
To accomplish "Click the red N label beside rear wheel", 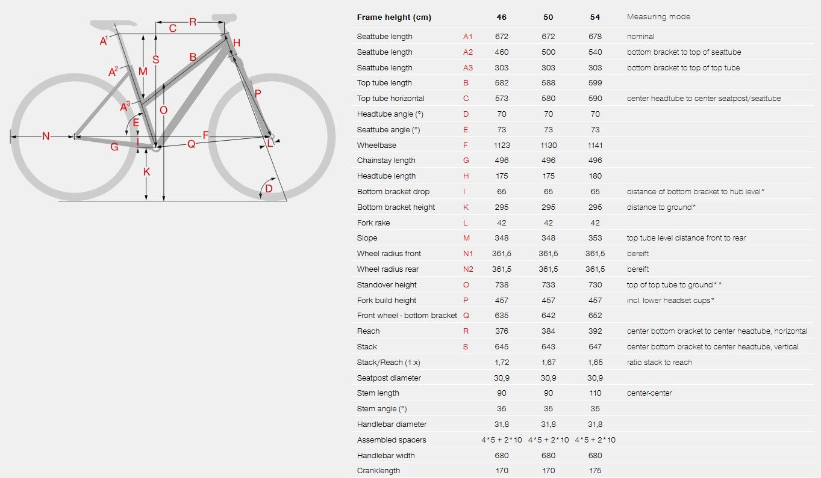I will point(46,137).
